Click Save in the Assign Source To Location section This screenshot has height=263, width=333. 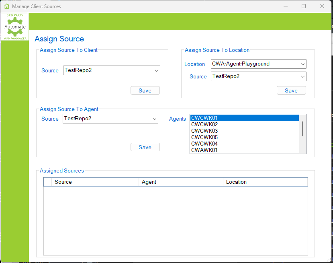click(x=291, y=90)
